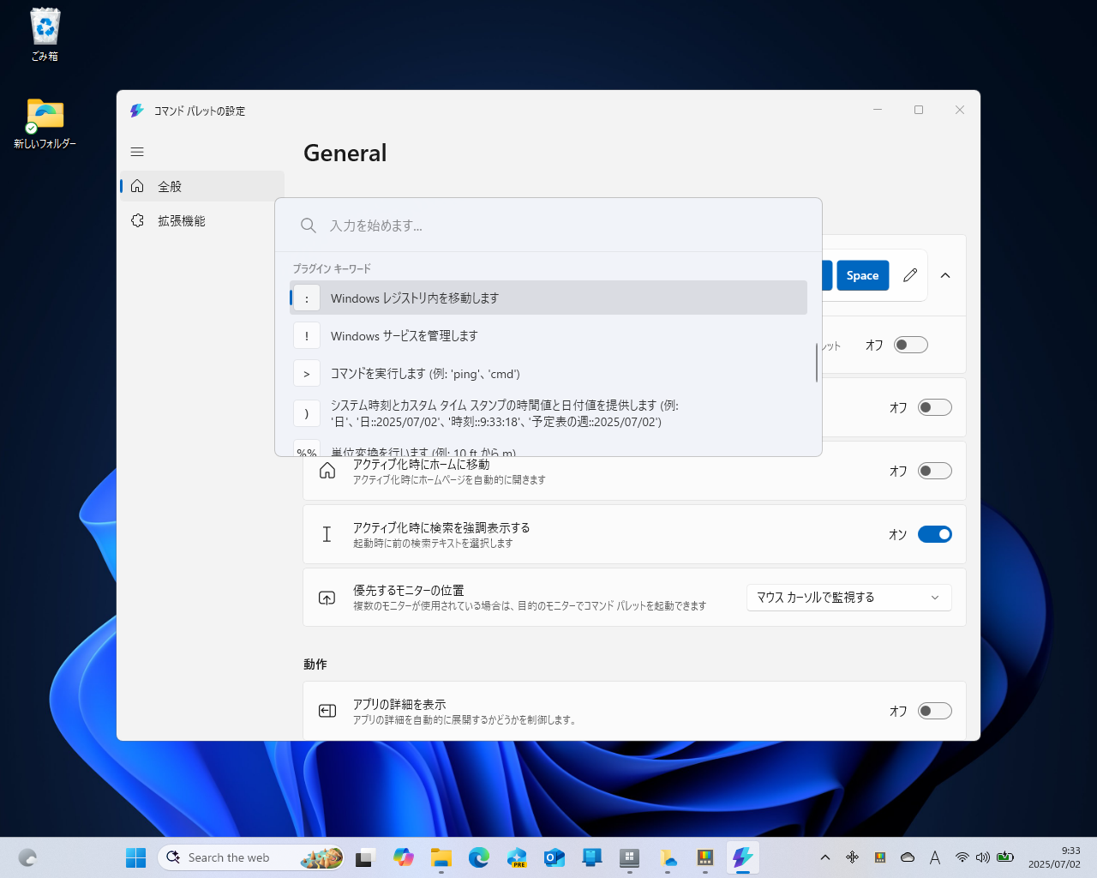Edit the activation shortcut with pencil icon
This screenshot has height=878, width=1097.
pyautogui.click(x=910, y=275)
